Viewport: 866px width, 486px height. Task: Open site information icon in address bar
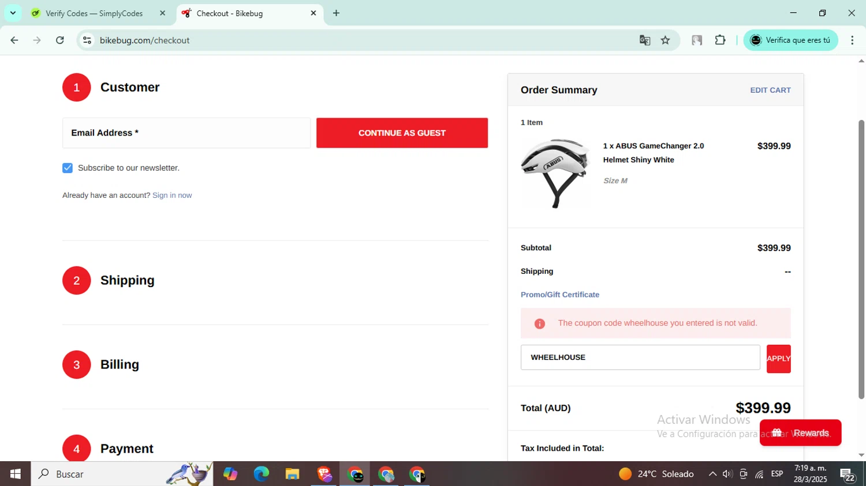coord(87,40)
